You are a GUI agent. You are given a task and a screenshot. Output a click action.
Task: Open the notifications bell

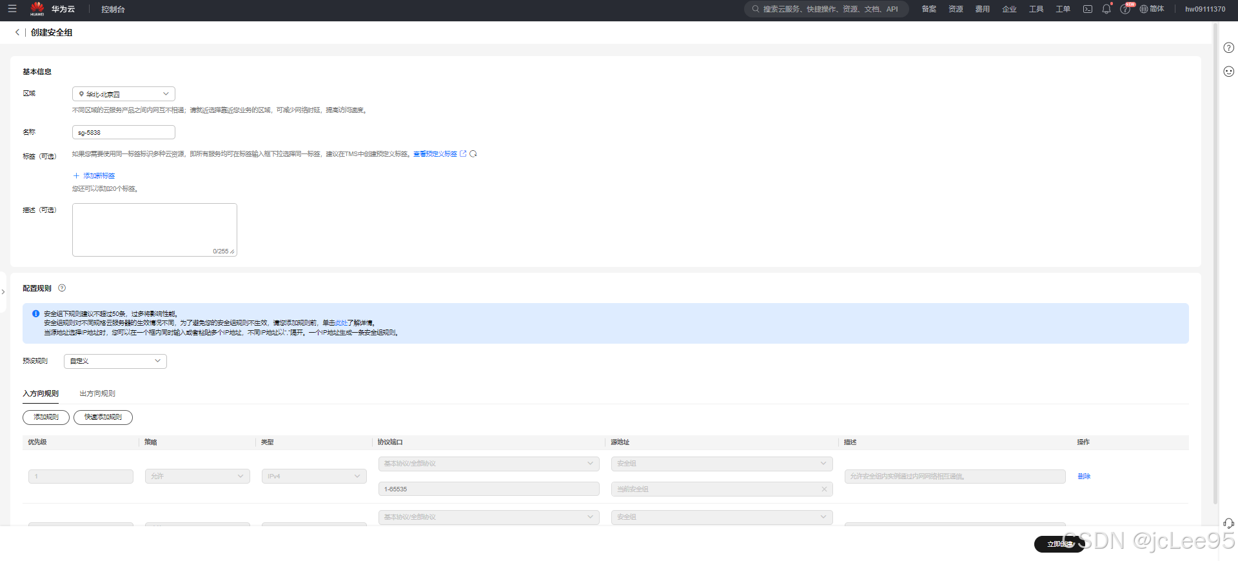click(1106, 9)
